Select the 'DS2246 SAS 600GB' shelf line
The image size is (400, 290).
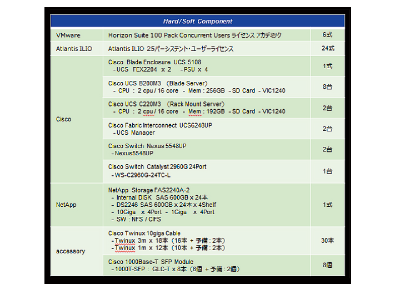(163, 205)
